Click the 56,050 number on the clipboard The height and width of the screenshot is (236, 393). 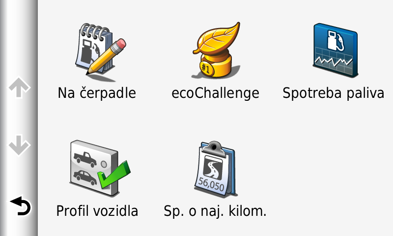211,185
